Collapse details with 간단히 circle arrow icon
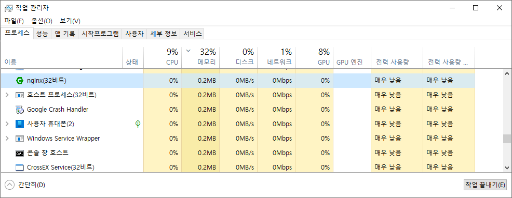Image resolution: width=512 pixels, height=198 pixels. tap(10, 185)
